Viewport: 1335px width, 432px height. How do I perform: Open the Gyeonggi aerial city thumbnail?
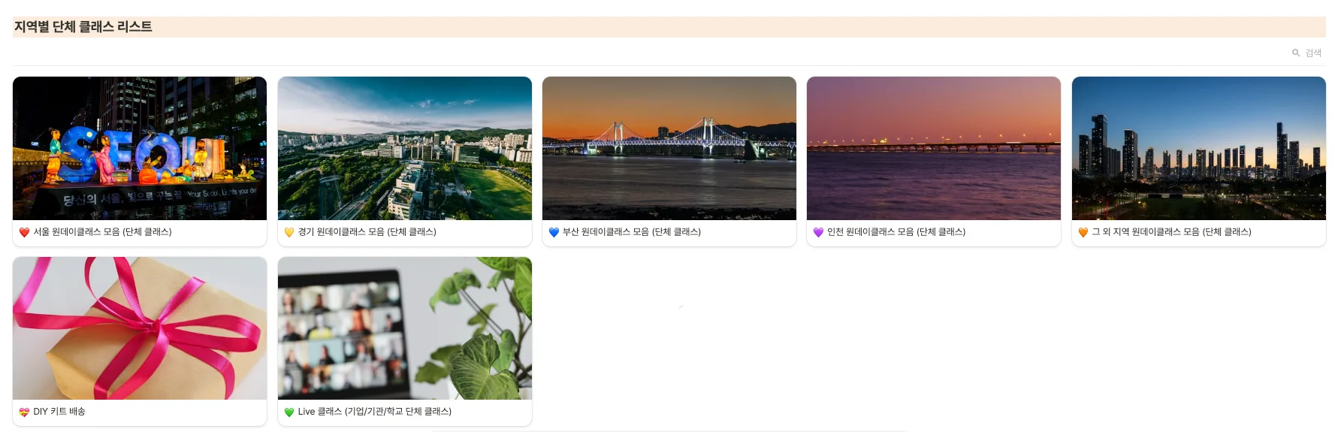404,148
